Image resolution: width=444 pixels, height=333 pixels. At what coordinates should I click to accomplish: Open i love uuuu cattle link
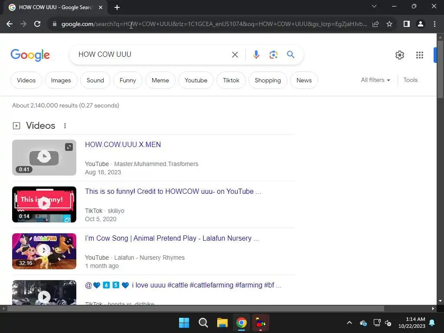pyautogui.click(x=183, y=285)
